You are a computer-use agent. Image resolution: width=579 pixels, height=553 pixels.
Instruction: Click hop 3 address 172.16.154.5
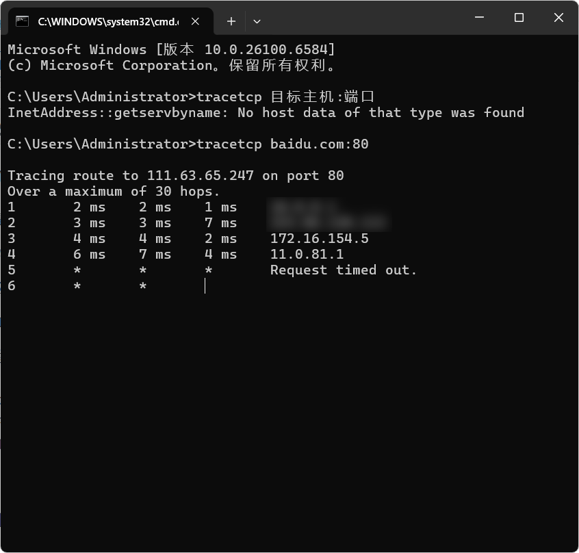click(x=319, y=238)
